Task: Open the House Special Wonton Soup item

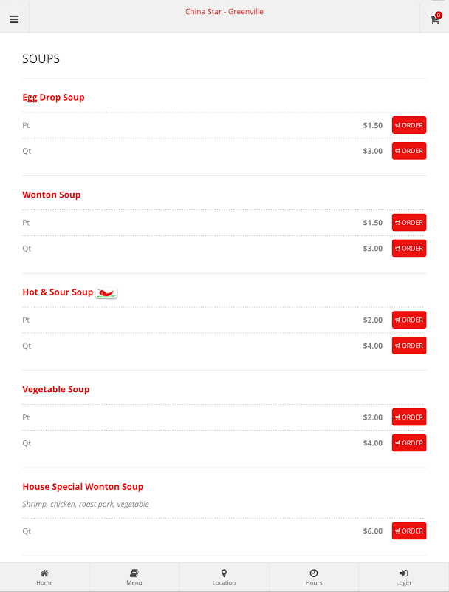Action: (83, 487)
